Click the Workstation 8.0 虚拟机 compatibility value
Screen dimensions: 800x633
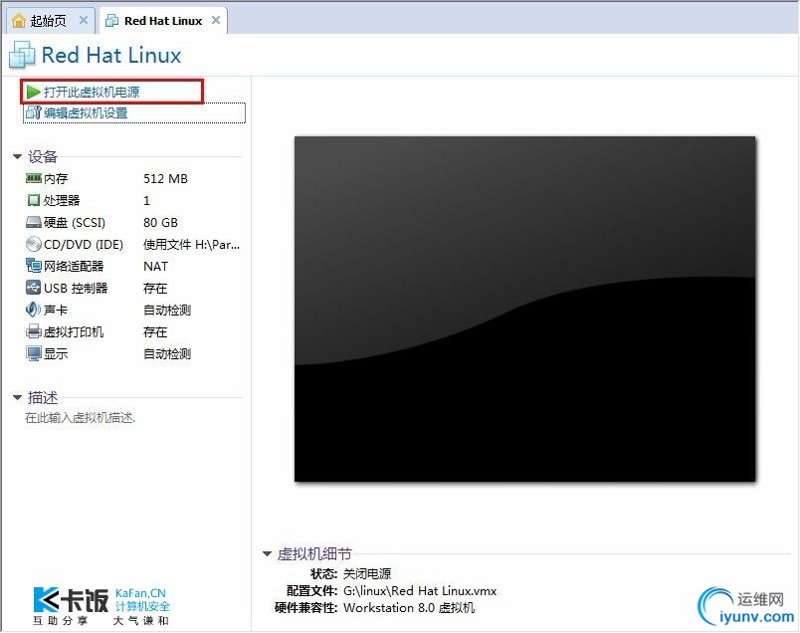(409, 607)
